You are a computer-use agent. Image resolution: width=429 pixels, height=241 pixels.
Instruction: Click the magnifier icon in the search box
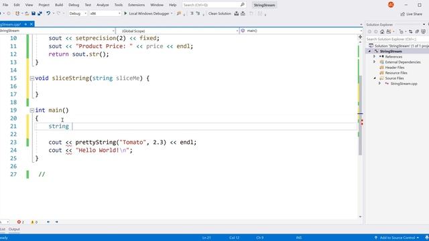point(243,5)
